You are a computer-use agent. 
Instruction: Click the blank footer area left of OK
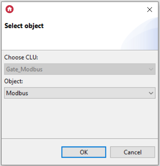tap(31, 152)
